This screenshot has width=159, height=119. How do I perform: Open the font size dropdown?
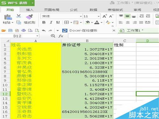(x=99, y=16)
